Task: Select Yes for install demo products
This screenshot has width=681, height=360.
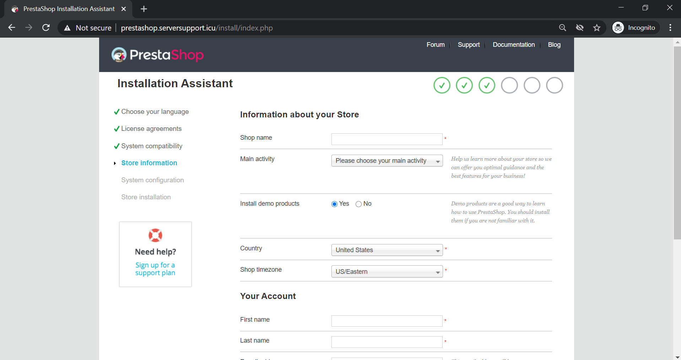Action: (334, 204)
